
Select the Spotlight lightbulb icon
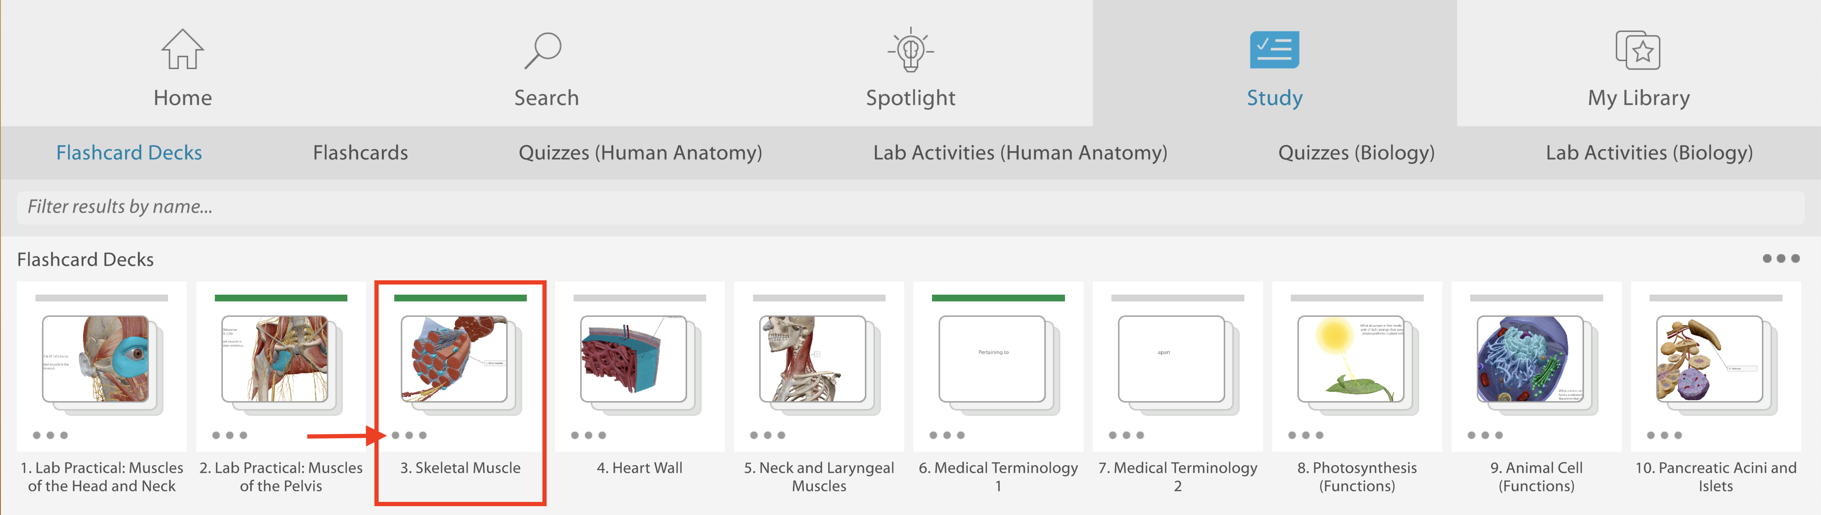(x=910, y=50)
